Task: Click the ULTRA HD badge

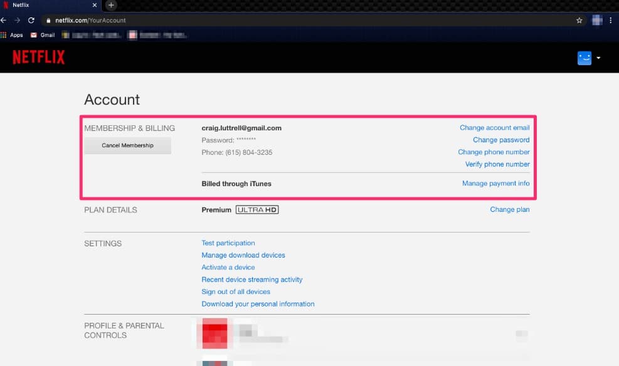Action: coord(257,210)
